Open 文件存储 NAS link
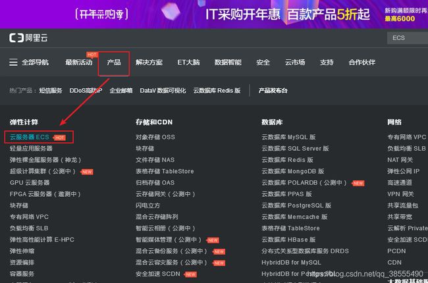The image size is (428, 283). 155,160
